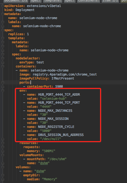Viewport: 127px width, 183px height.
Task: Collapse the containers block
Action: coord(3,66)
